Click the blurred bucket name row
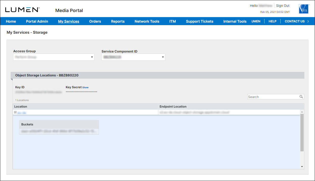Screen dimensions: 315x181 point(59,131)
